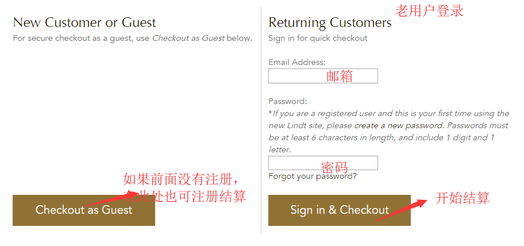Click the Email Address label
This screenshot has height=246, width=524.
click(x=296, y=62)
